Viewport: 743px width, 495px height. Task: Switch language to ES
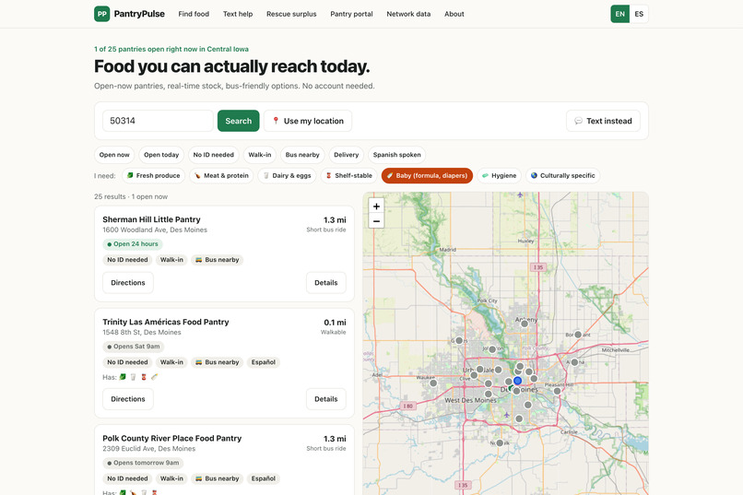coord(639,14)
